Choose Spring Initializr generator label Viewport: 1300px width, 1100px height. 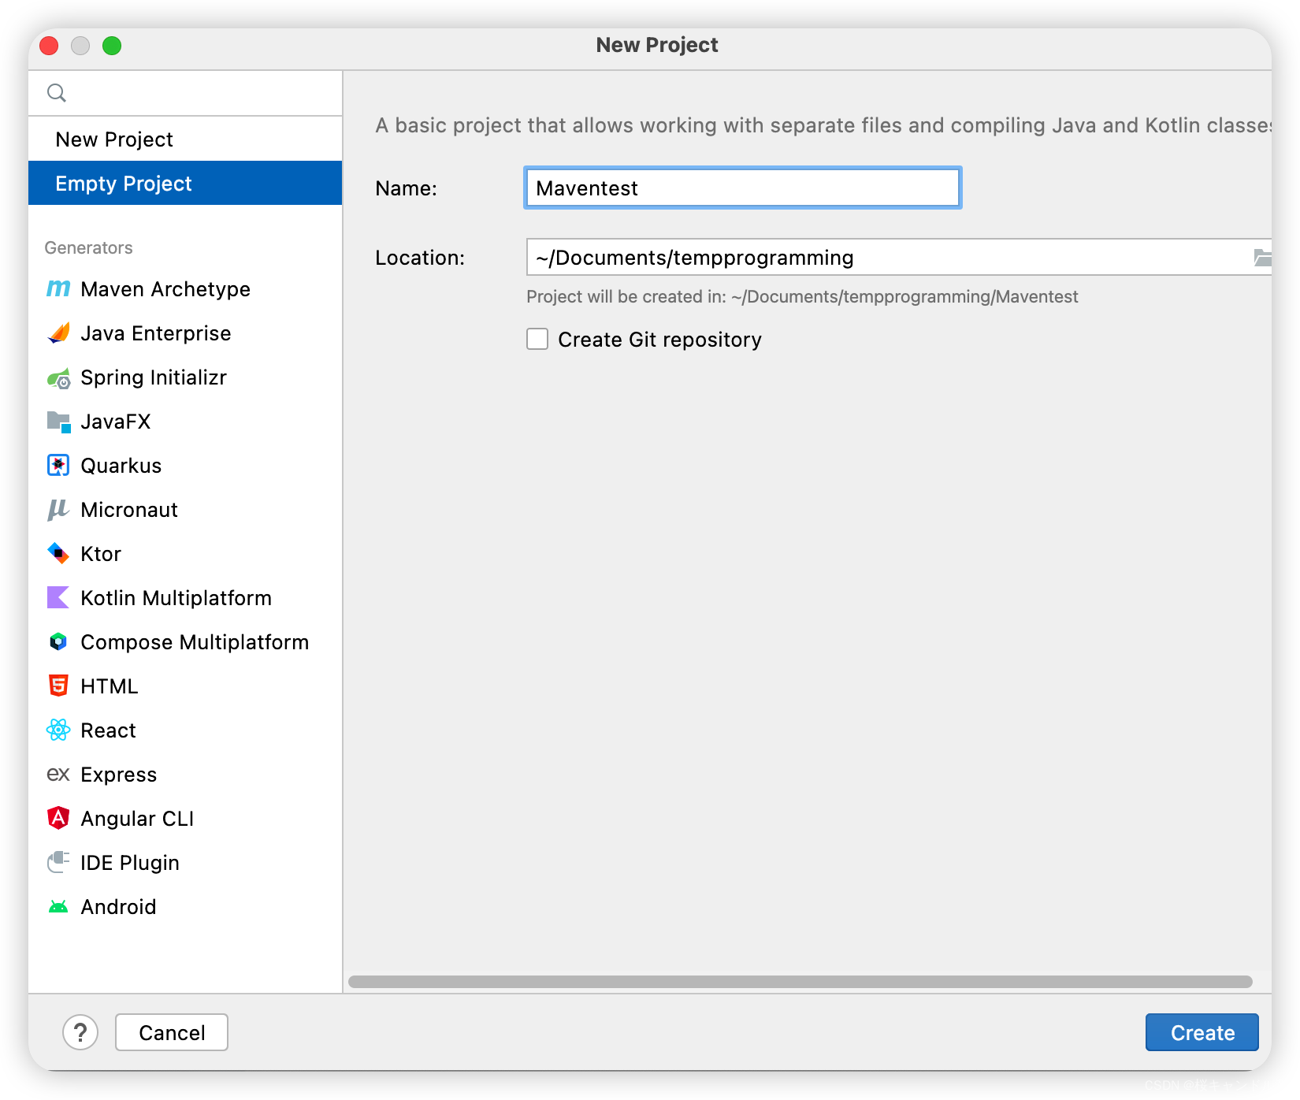coord(154,377)
